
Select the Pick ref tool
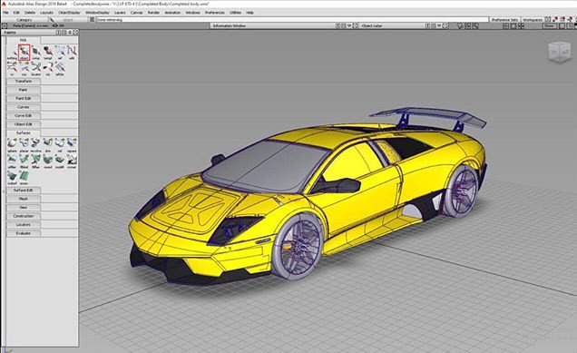[x=60, y=53]
